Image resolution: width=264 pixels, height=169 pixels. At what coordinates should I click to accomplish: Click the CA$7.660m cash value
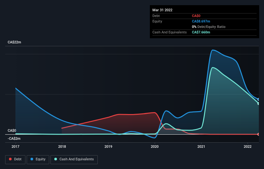(201, 32)
